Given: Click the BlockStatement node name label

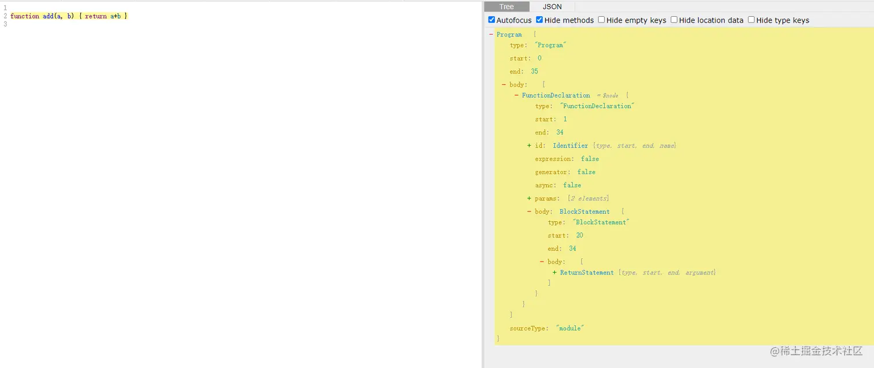Looking at the screenshot, I should (x=584, y=211).
